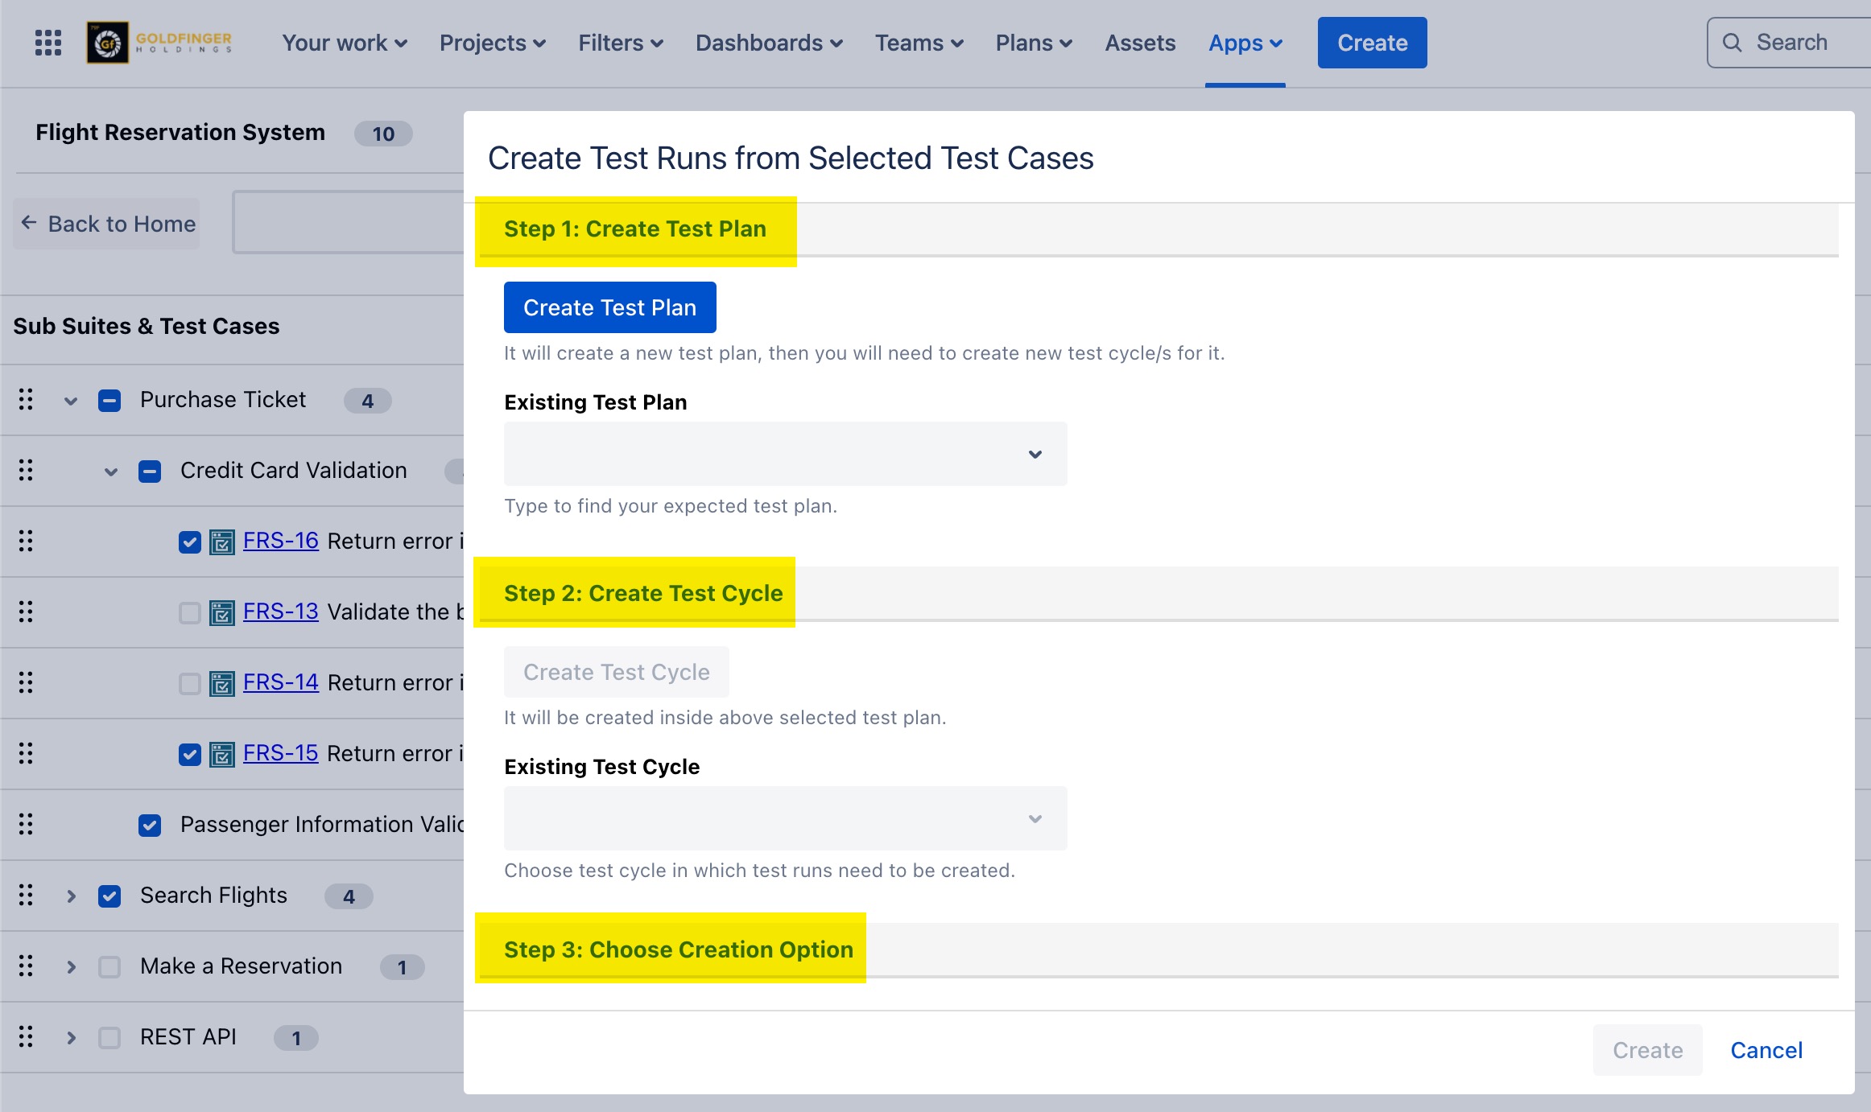Screen dimensions: 1871x1112
Task: Open the test case icon beside FRS-16
Action: point(221,542)
